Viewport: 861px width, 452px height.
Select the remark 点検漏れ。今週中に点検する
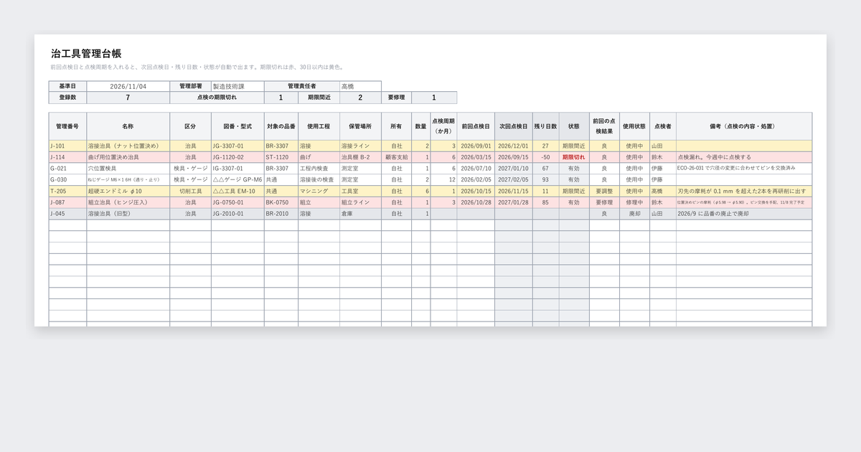coord(744,157)
